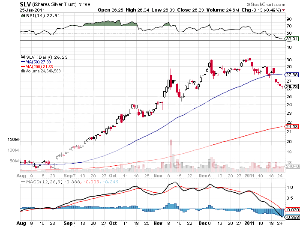Screen dimensions: 300x227
Task: Click the black 26.23 last-price axis tag
Action: tap(292, 87)
